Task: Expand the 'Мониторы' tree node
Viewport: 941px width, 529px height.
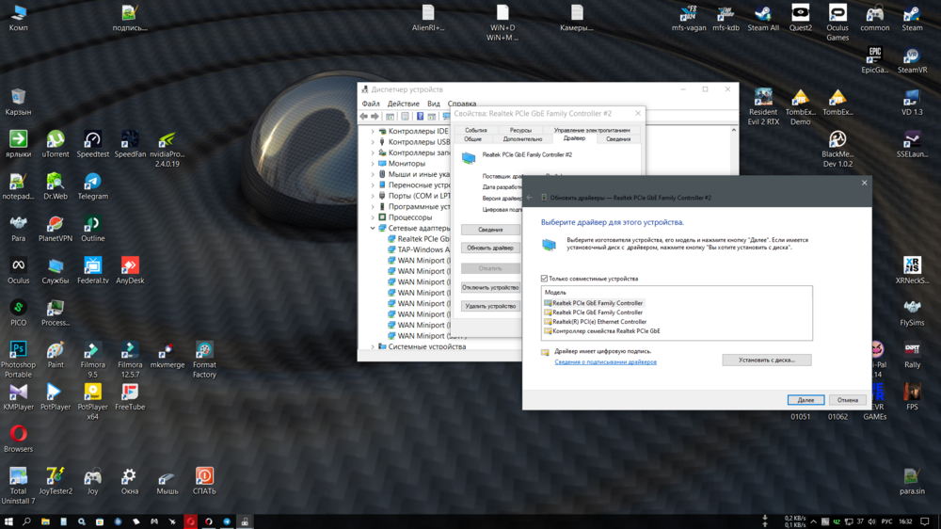Action: (x=373, y=164)
